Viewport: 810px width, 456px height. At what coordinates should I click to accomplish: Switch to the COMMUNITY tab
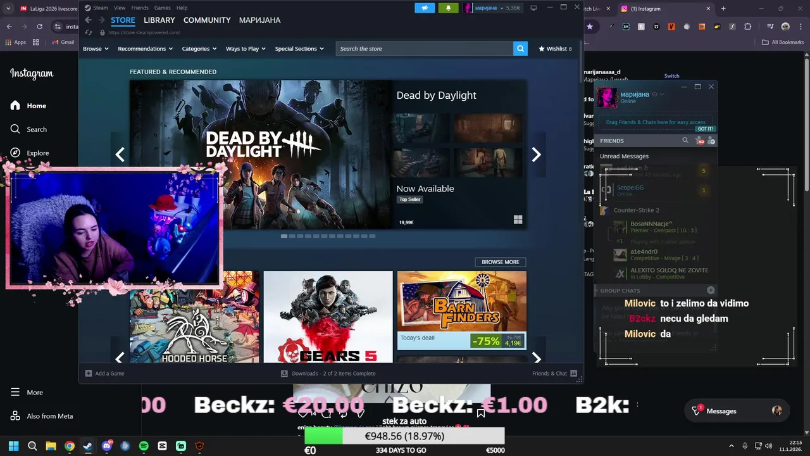coord(207,20)
